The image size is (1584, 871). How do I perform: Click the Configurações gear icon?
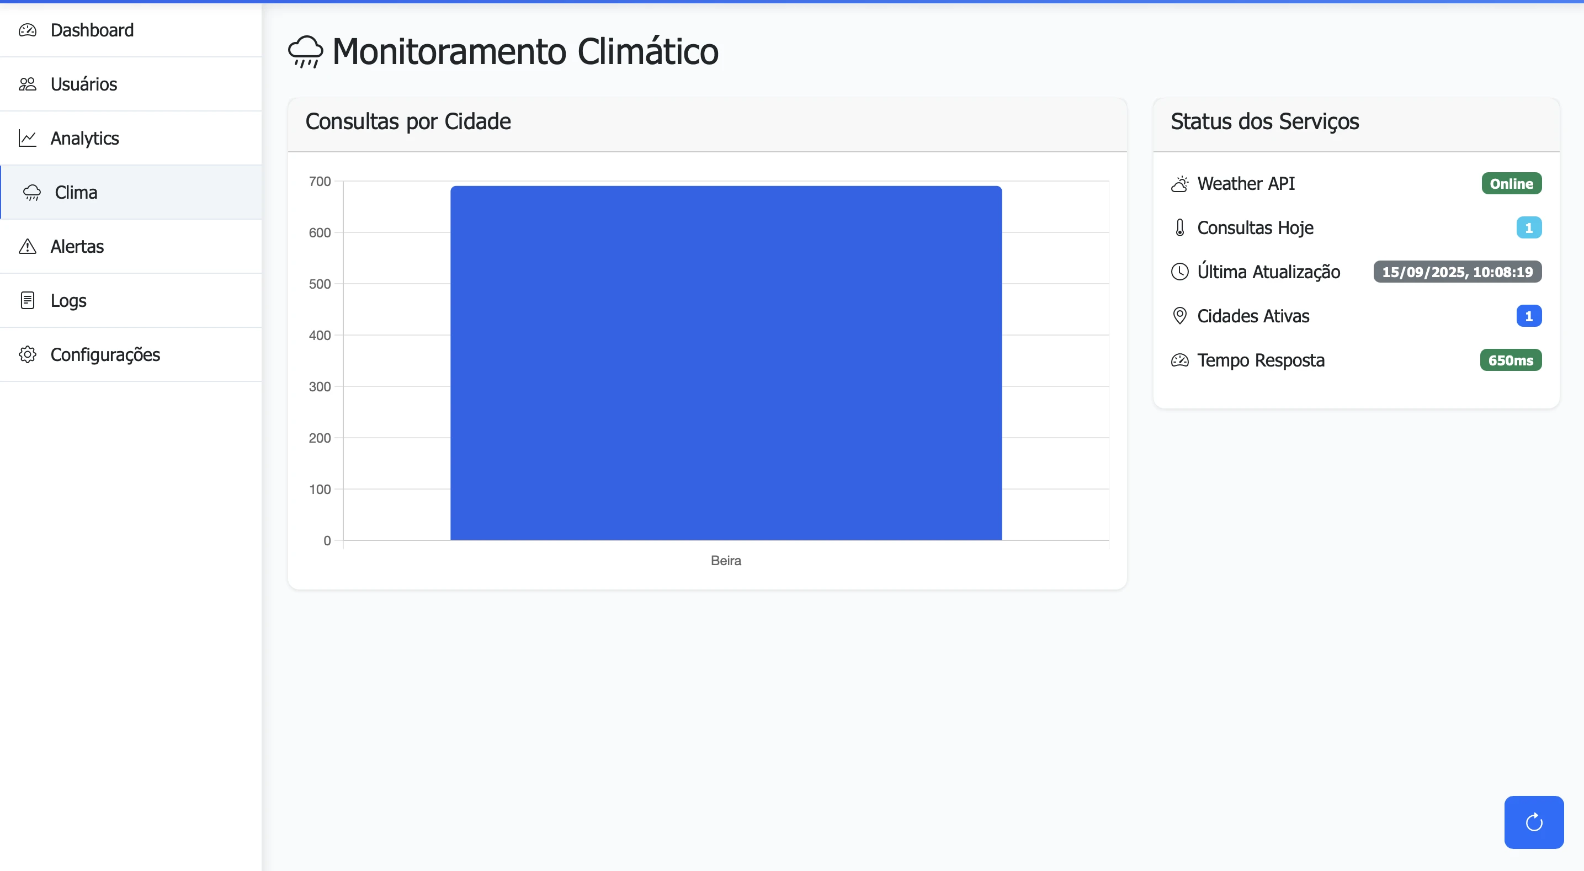pyautogui.click(x=28, y=355)
